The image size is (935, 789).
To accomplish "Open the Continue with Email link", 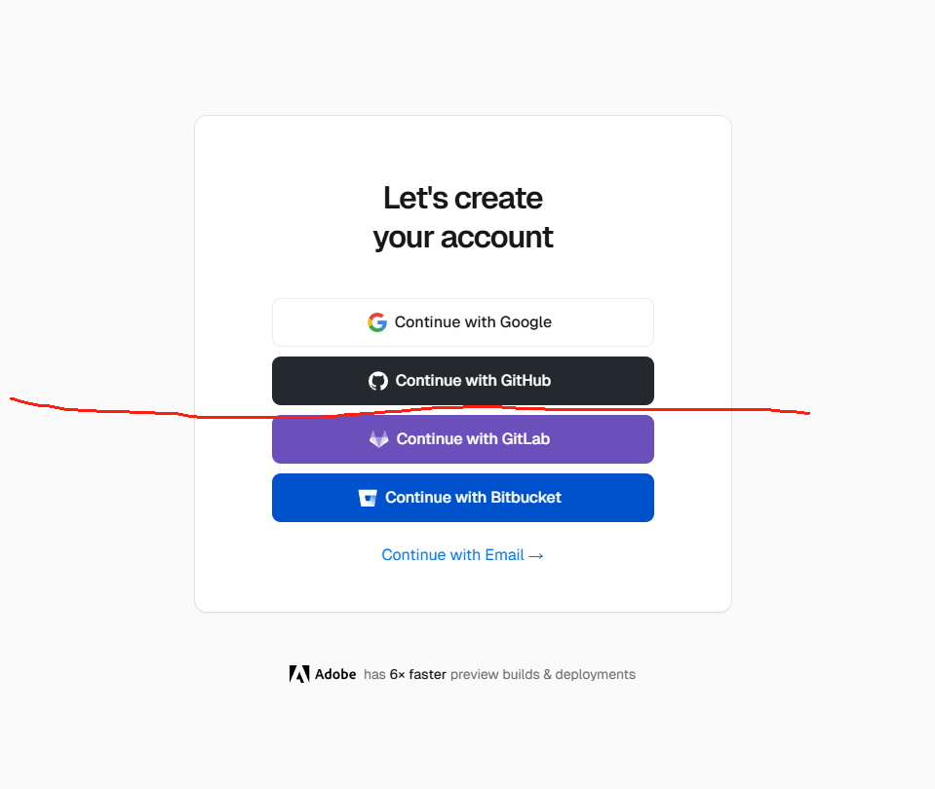I will 453,555.
